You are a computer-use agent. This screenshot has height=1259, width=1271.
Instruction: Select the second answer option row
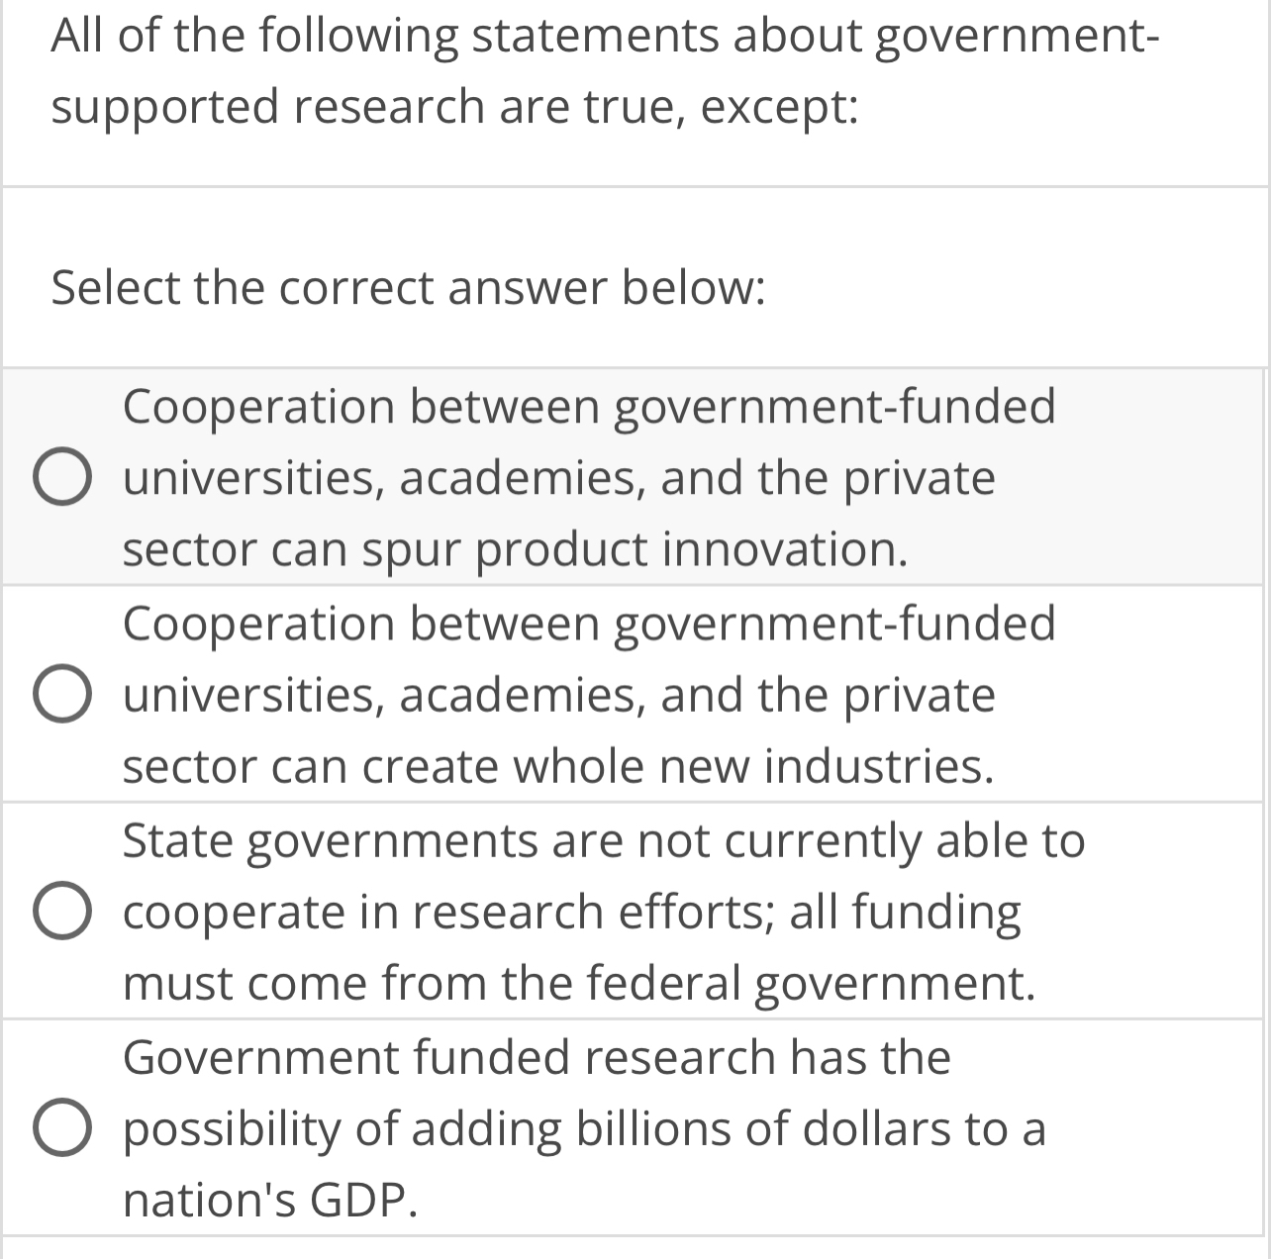634,693
